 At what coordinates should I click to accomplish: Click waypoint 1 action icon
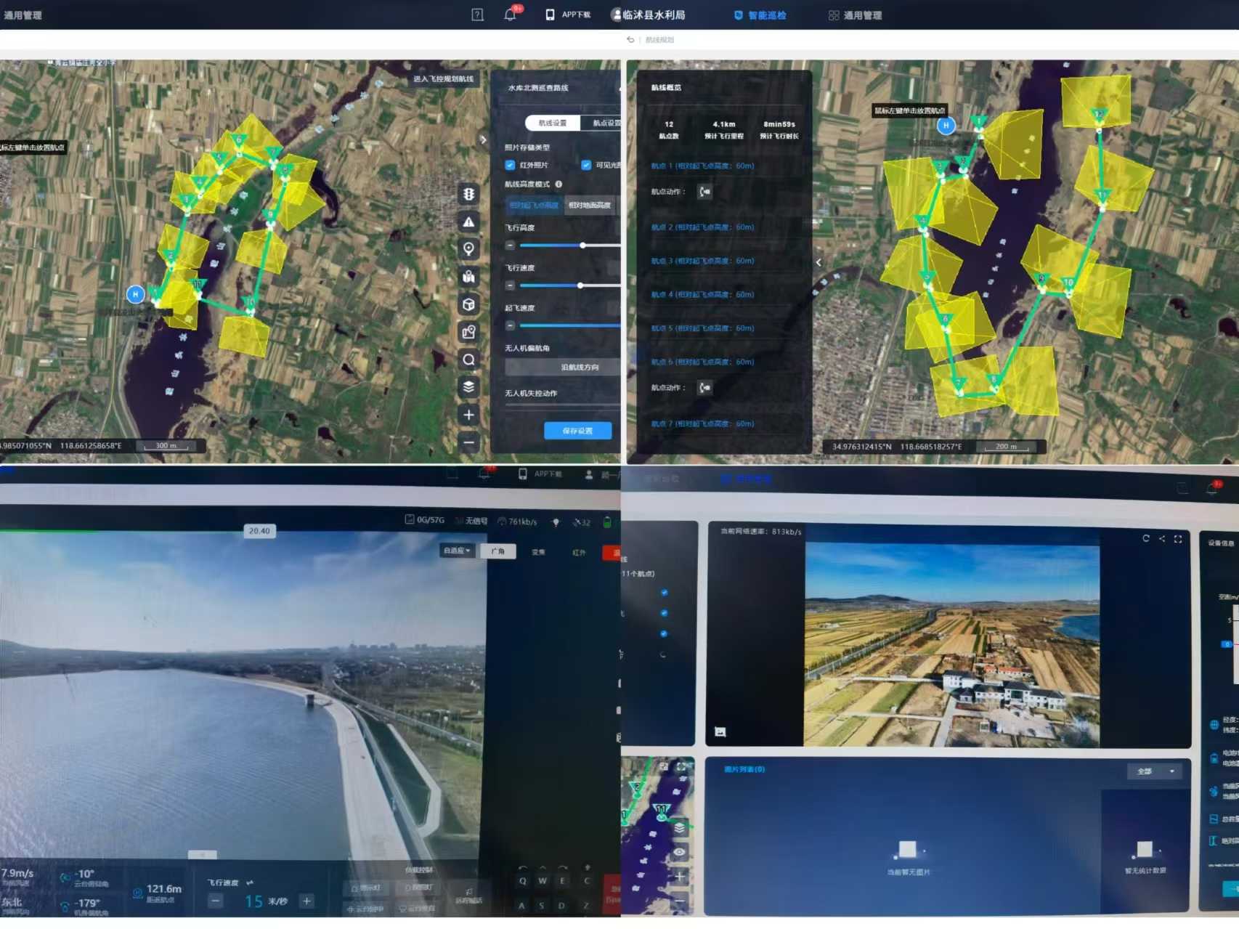(x=704, y=192)
